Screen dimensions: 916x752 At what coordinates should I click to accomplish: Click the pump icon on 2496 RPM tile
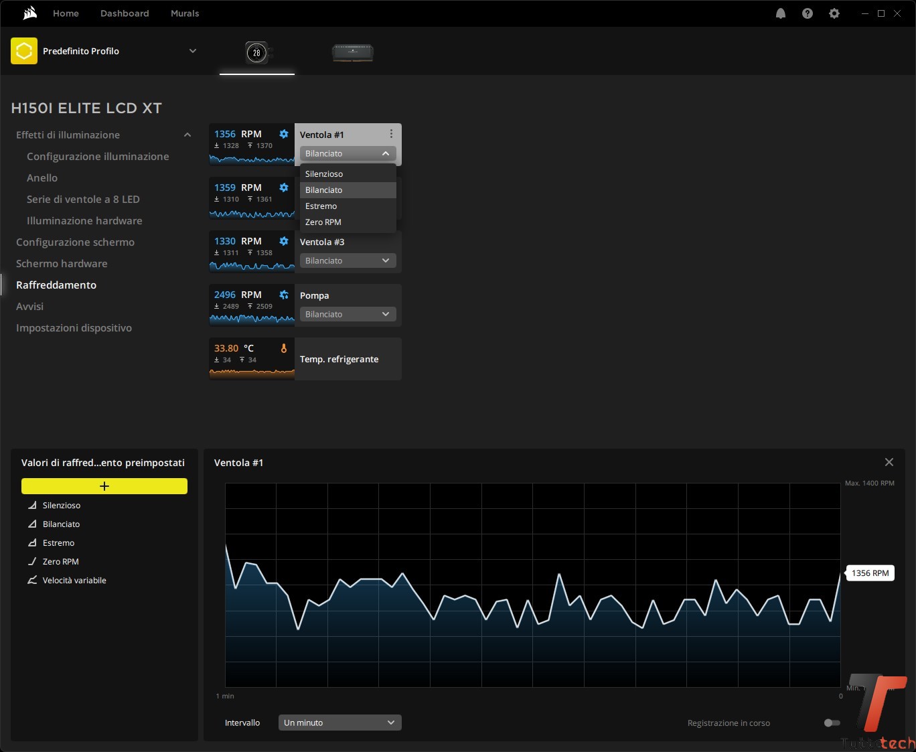[x=284, y=295]
